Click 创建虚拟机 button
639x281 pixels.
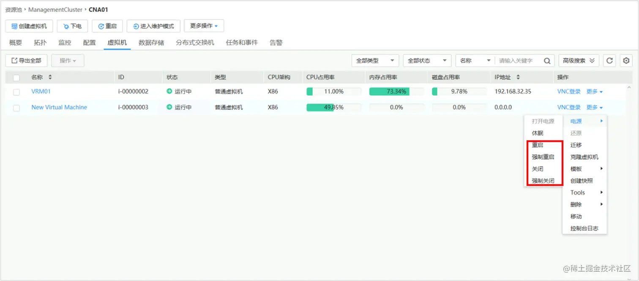click(x=29, y=26)
